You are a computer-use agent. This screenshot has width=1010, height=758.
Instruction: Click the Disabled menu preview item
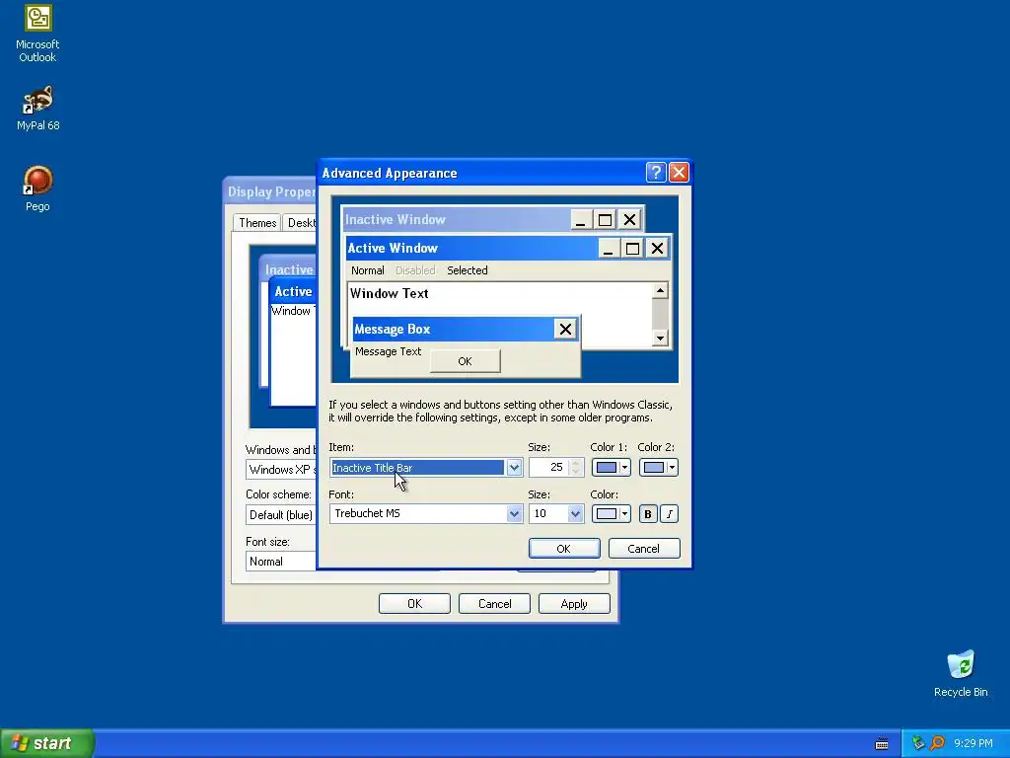point(415,270)
